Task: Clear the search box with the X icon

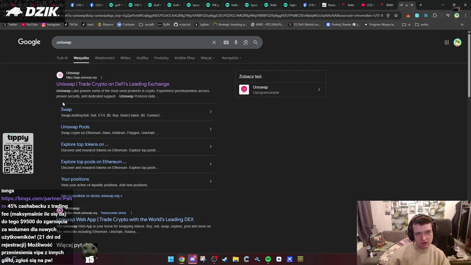Action: tap(214, 42)
